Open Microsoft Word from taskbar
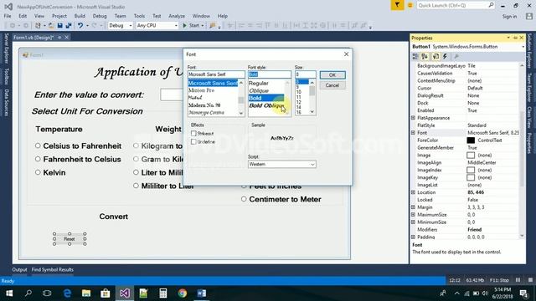 tap(202, 293)
